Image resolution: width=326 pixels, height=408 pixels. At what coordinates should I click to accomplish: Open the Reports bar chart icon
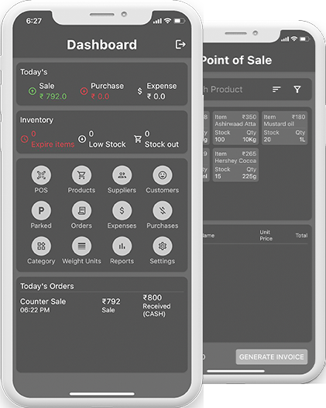(122, 246)
